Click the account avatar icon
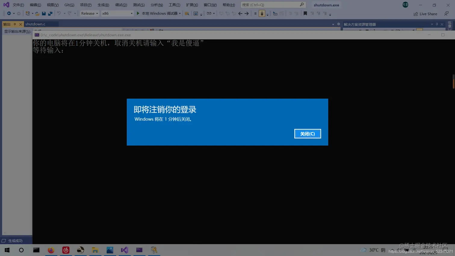 coord(405,5)
